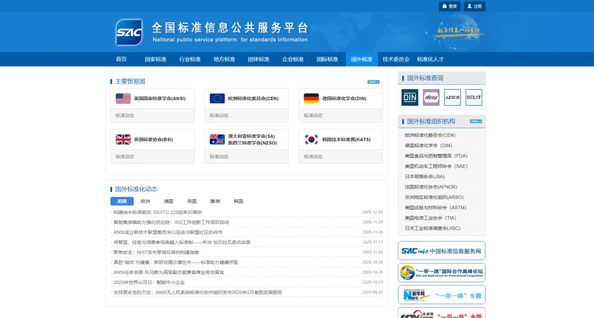Click MORE button in 国外标准组织机构
Image resolution: width=594 pixels, height=318 pixels.
(x=476, y=121)
